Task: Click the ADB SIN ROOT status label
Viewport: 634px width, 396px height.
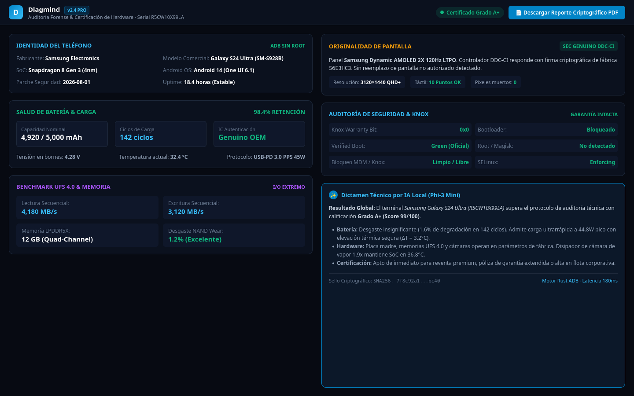Action: pos(288,46)
